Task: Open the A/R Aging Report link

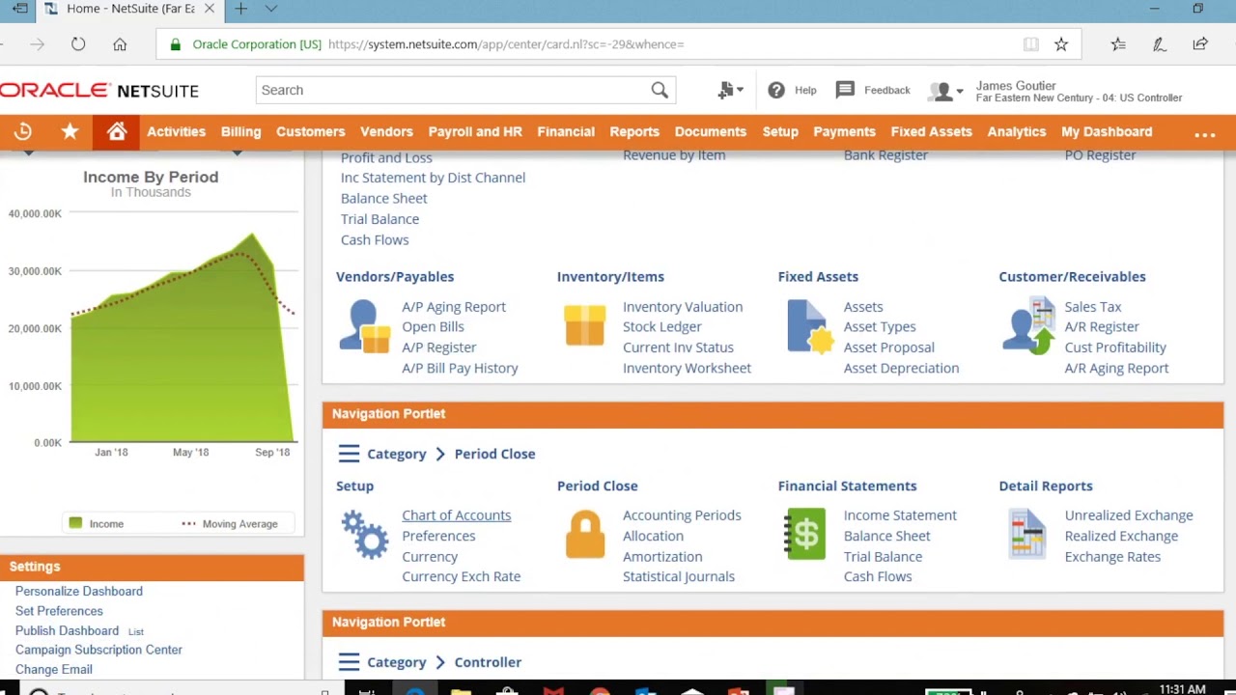Action: [x=1116, y=368]
